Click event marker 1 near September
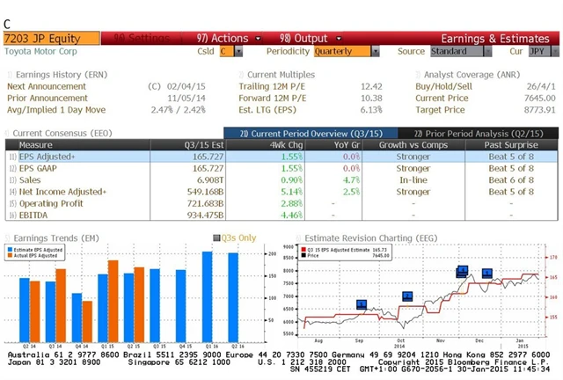The width and height of the screenshot is (563, 380). [362, 304]
